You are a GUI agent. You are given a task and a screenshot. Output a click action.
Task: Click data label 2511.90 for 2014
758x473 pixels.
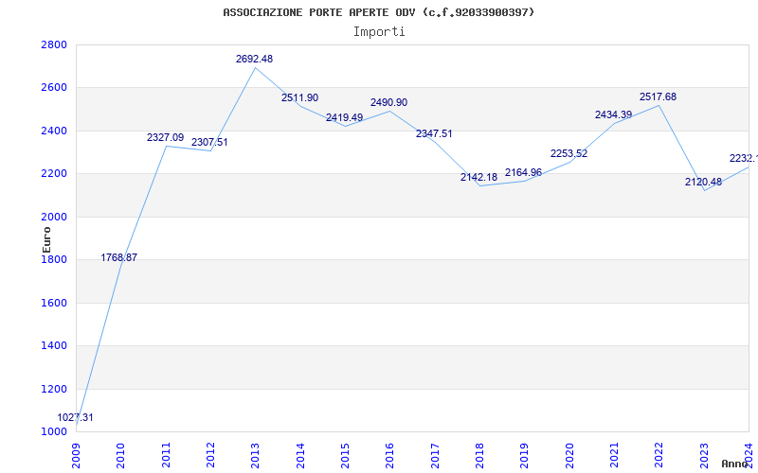[x=299, y=98]
